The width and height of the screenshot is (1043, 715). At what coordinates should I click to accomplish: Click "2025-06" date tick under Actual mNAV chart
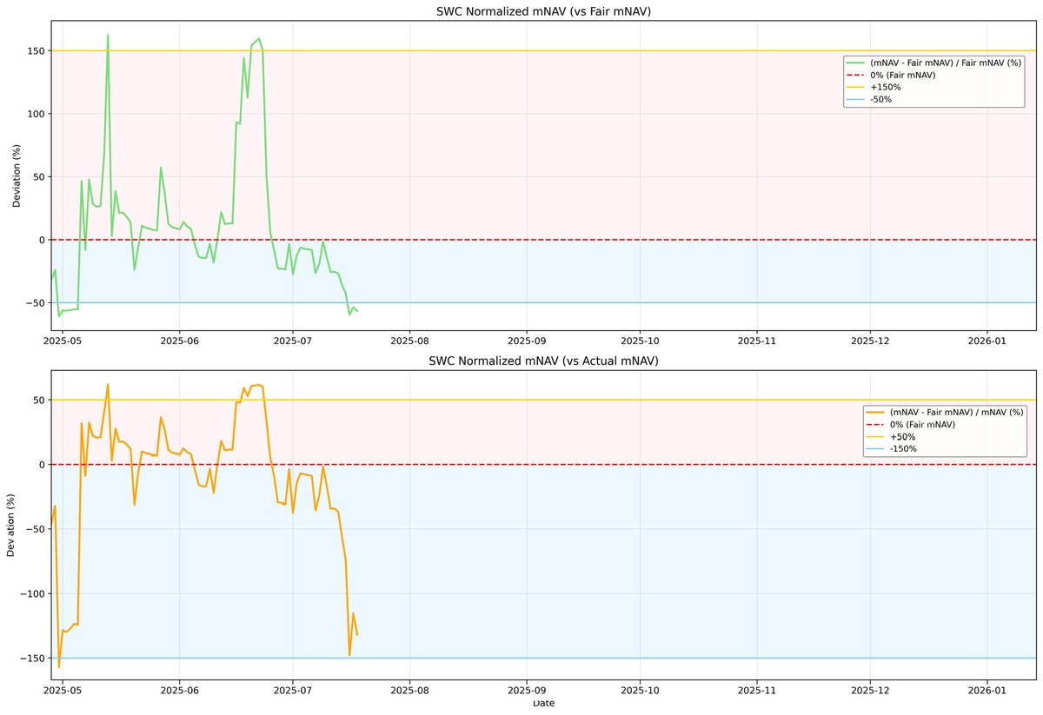[x=179, y=692]
